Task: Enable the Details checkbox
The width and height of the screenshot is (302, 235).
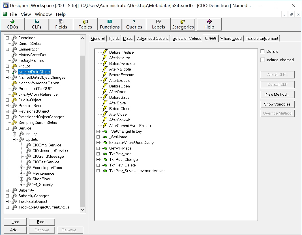Action: click(263, 51)
